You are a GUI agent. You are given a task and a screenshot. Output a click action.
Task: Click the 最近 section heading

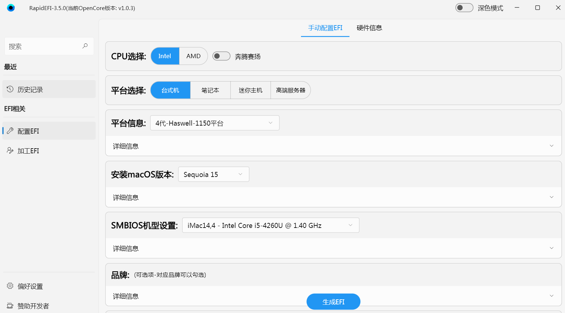10,67
